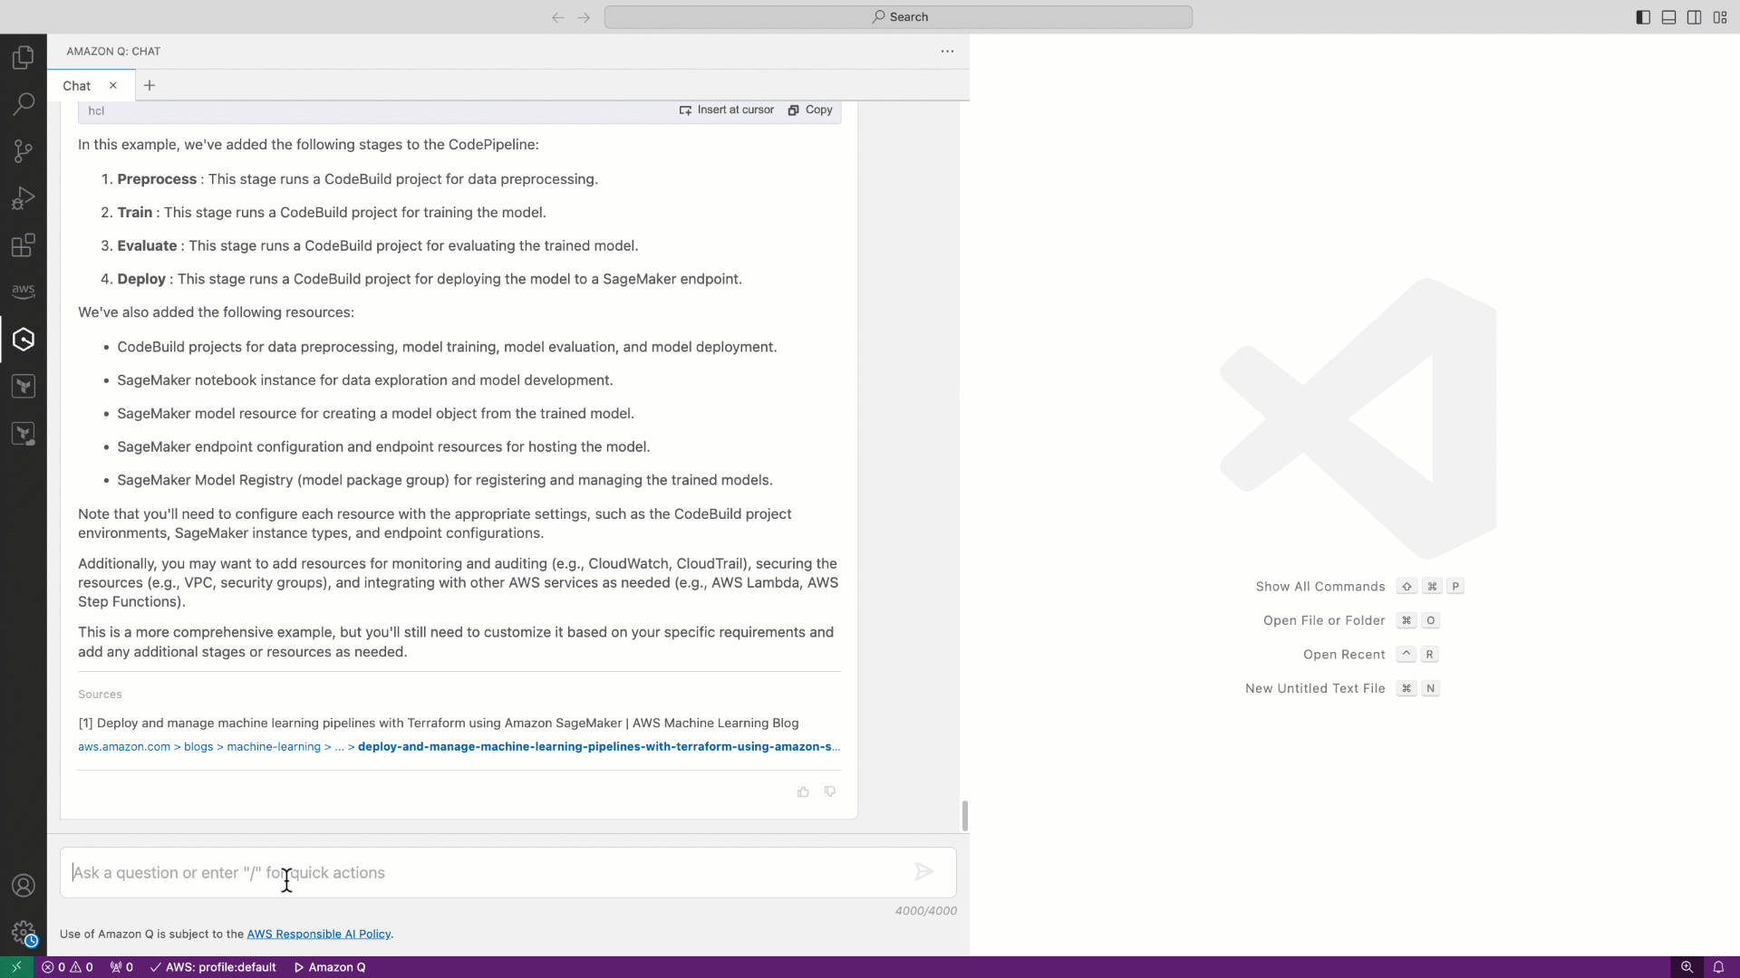Toggle the secondary side bar layout button
Screen dimensions: 1740x978
[x=1694, y=17]
